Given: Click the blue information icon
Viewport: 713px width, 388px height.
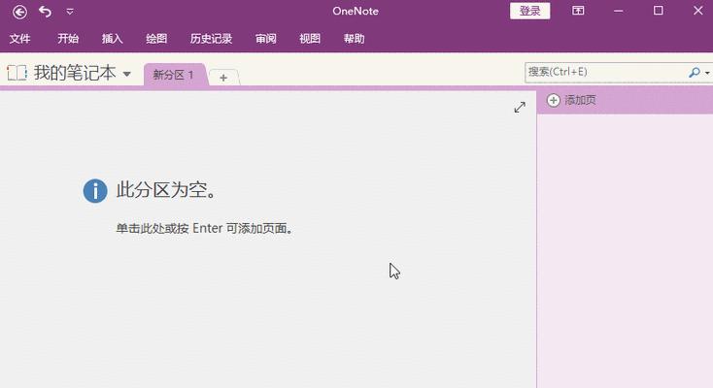Looking at the screenshot, I should point(95,190).
